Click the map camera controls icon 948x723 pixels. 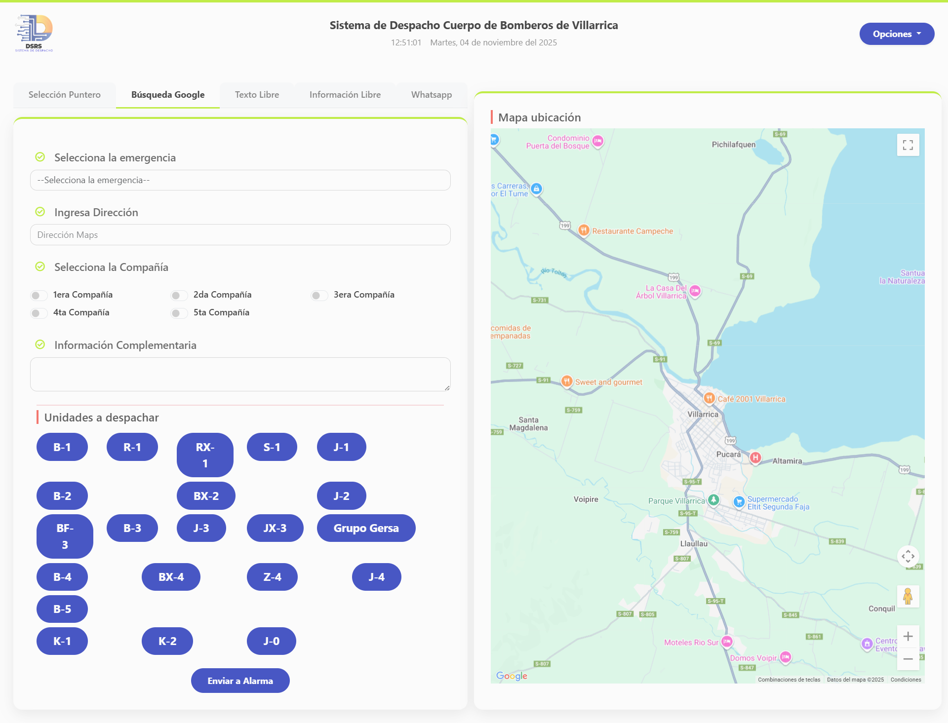click(908, 557)
